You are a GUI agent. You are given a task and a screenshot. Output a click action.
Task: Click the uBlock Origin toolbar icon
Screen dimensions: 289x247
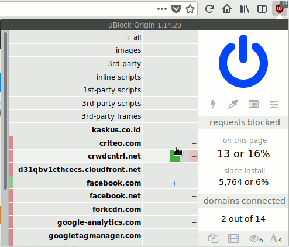280,9
